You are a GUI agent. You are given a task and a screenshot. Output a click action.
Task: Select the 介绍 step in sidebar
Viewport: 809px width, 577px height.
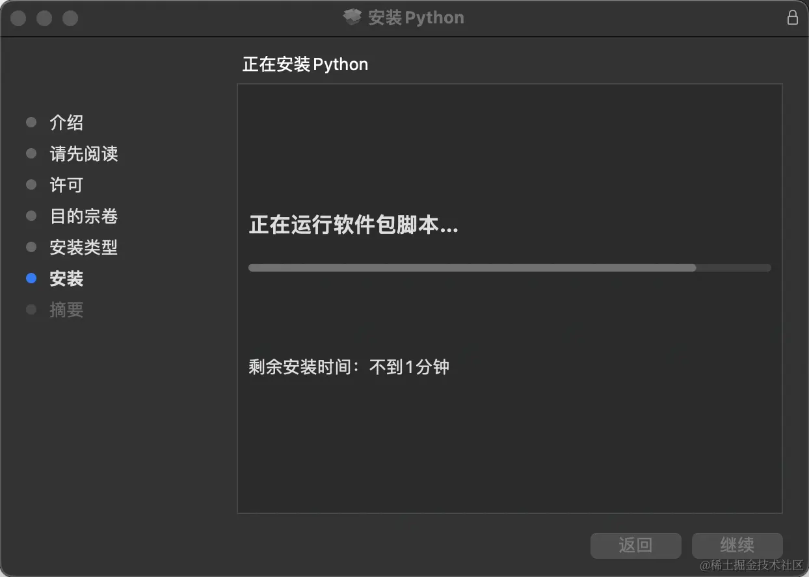(66, 122)
